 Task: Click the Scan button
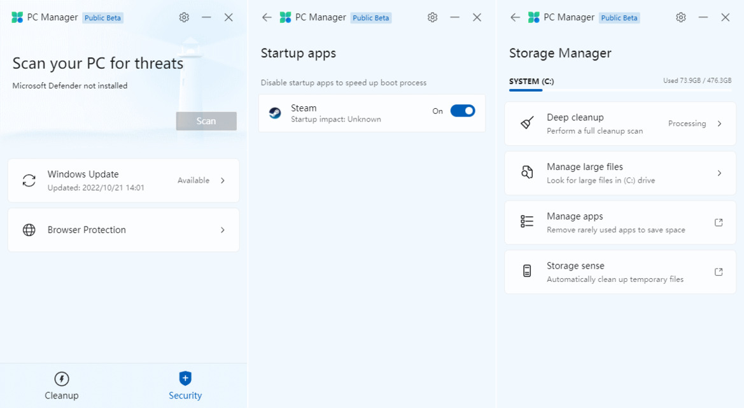[x=206, y=121]
